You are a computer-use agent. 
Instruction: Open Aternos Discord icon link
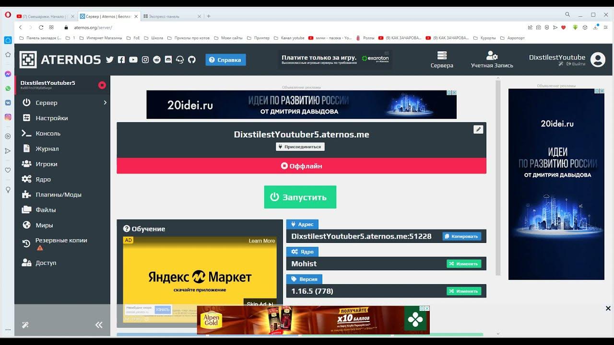[168, 60]
